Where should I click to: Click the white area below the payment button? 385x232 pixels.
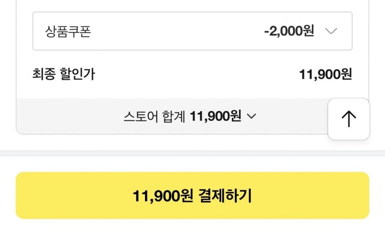click(192, 226)
